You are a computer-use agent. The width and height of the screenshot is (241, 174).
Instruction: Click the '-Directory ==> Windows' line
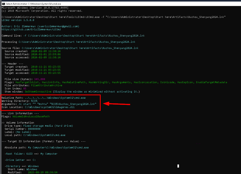click(x=22, y=166)
